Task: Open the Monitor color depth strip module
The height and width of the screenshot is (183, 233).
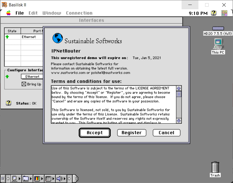Action: click(37, 179)
